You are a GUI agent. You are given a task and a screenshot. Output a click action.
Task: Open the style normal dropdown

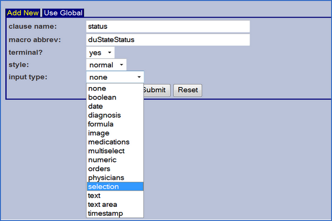coord(106,65)
